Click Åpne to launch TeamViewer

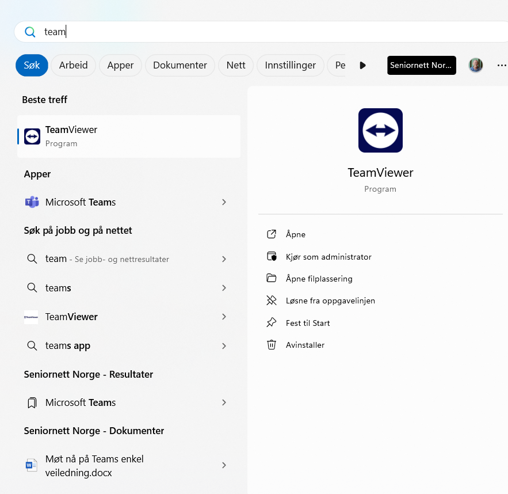[x=295, y=234]
